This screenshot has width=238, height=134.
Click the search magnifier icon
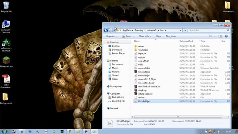(x=228, y=30)
